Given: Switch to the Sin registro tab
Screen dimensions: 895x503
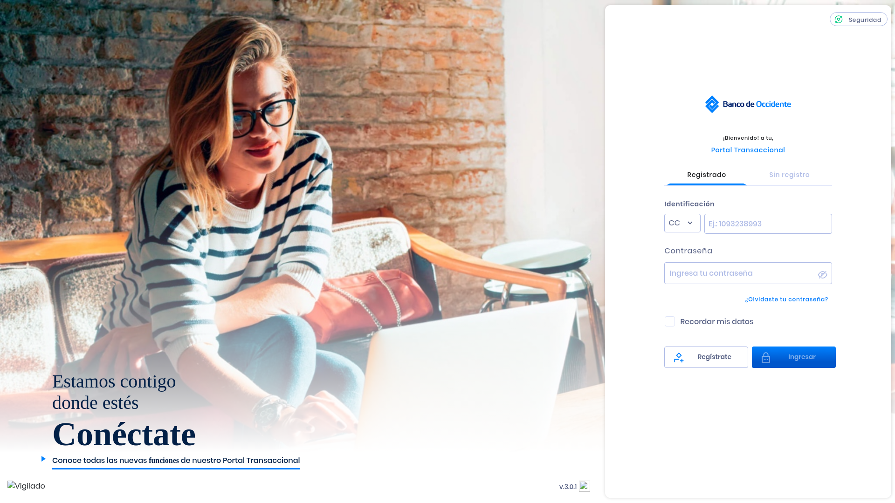Looking at the screenshot, I should click(789, 175).
